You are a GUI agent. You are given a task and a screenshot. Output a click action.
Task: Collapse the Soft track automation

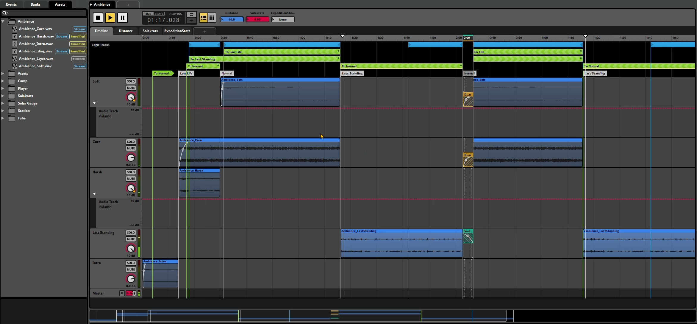click(94, 103)
